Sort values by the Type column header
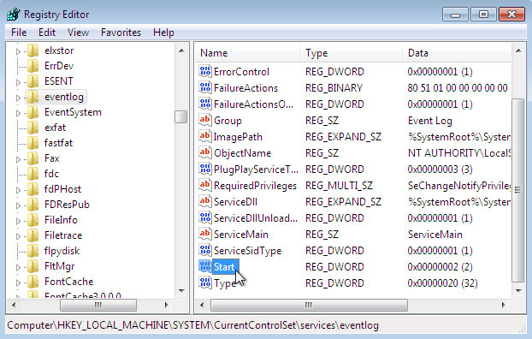Image resolution: width=532 pixels, height=339 pixels. pyautogui.click(x=352, y=53)
